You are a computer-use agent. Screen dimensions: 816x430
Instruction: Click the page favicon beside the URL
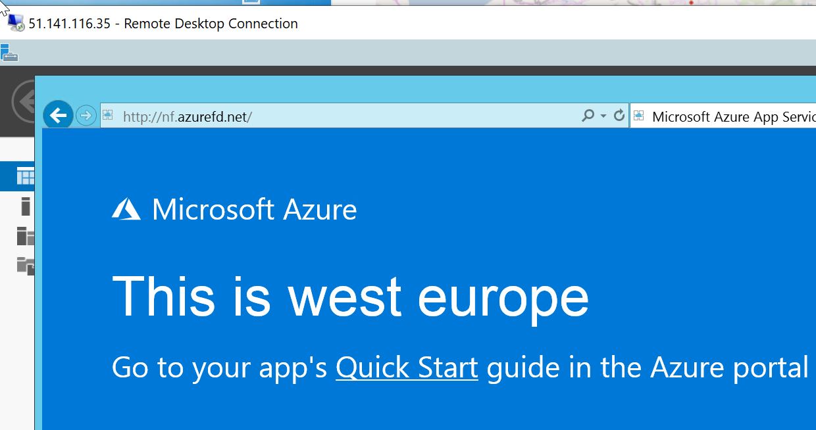pyautogui.click(x=109, y=116)
